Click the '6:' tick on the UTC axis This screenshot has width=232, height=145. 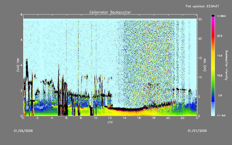click(x=67, y=118)
